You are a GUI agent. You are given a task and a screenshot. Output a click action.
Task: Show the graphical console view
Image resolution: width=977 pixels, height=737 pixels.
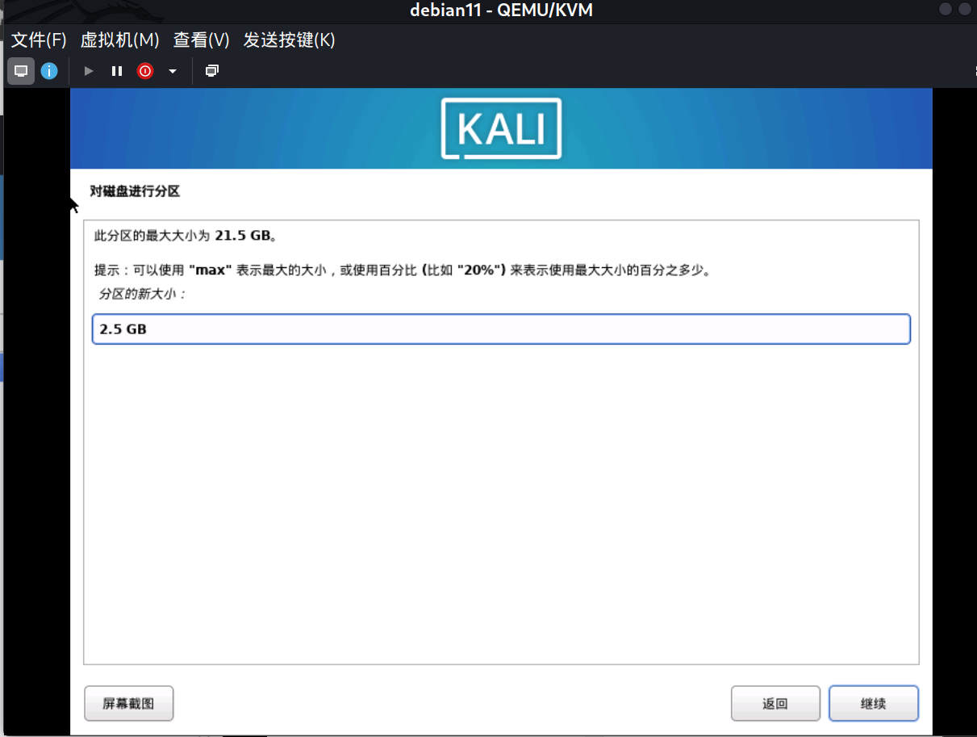click(x=21, y=71)
